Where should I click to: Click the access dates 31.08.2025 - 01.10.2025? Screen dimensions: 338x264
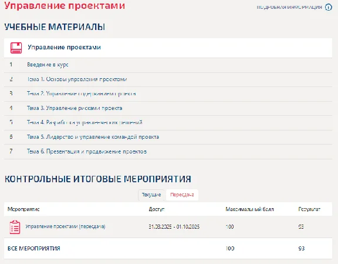point(174,226)
